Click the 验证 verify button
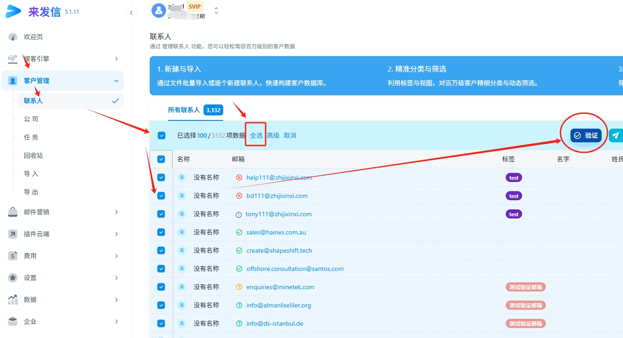The width and height of the screenshot is (623, 338). (586, 135)
